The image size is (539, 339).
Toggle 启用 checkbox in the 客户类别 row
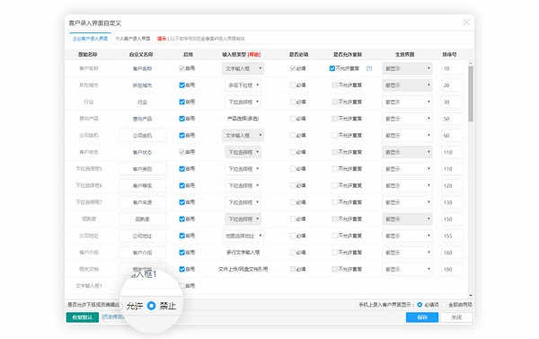(182, 169)
